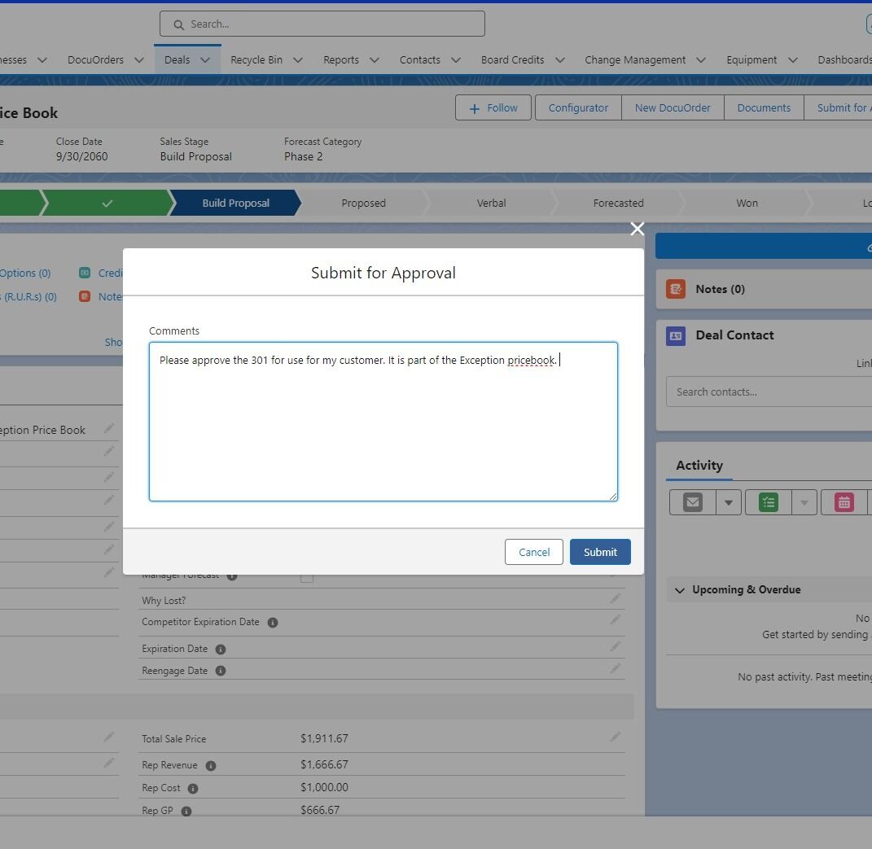Image resolution: width=872 pixels, height=849 pixels.
Task: Select the Proposed stage in path
Action: (x=363, y=203)
